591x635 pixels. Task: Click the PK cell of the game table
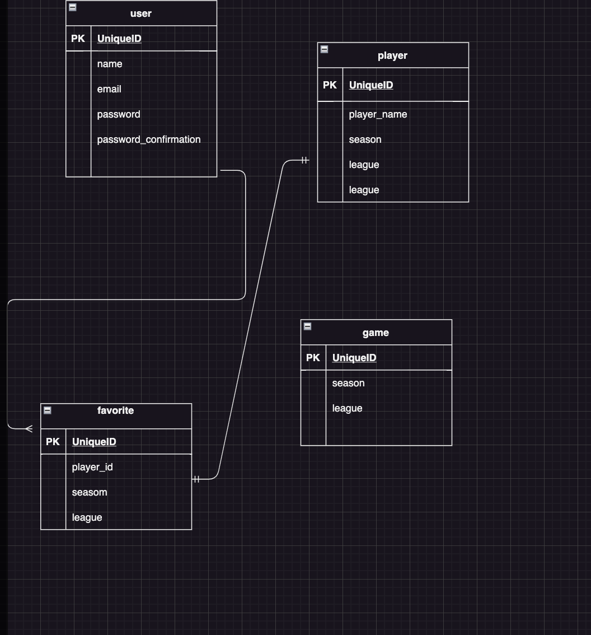coord(313,357)
